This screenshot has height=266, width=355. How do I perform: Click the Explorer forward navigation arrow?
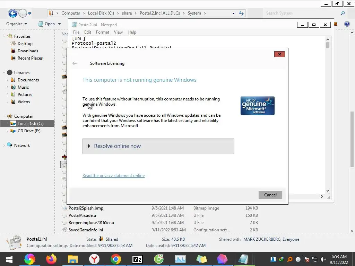[23, 13]
